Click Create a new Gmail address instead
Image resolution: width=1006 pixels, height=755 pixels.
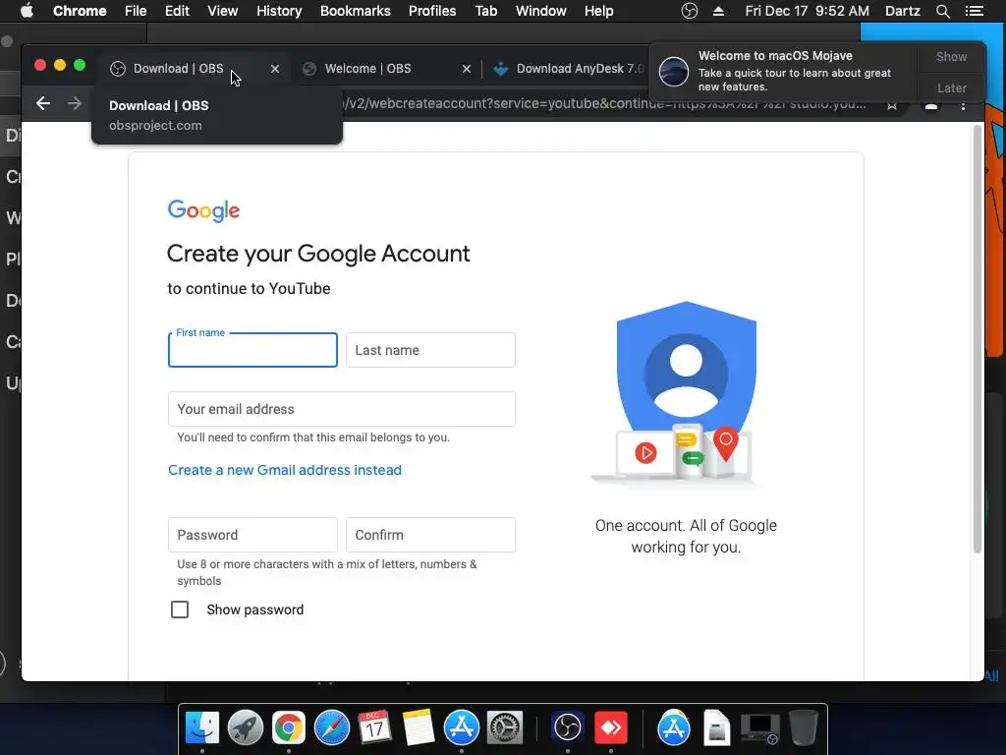(x=285, y=470)
